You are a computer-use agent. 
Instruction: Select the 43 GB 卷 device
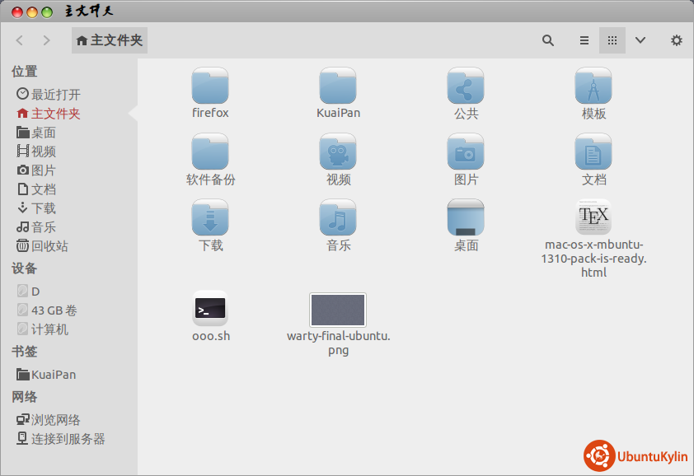54,310
